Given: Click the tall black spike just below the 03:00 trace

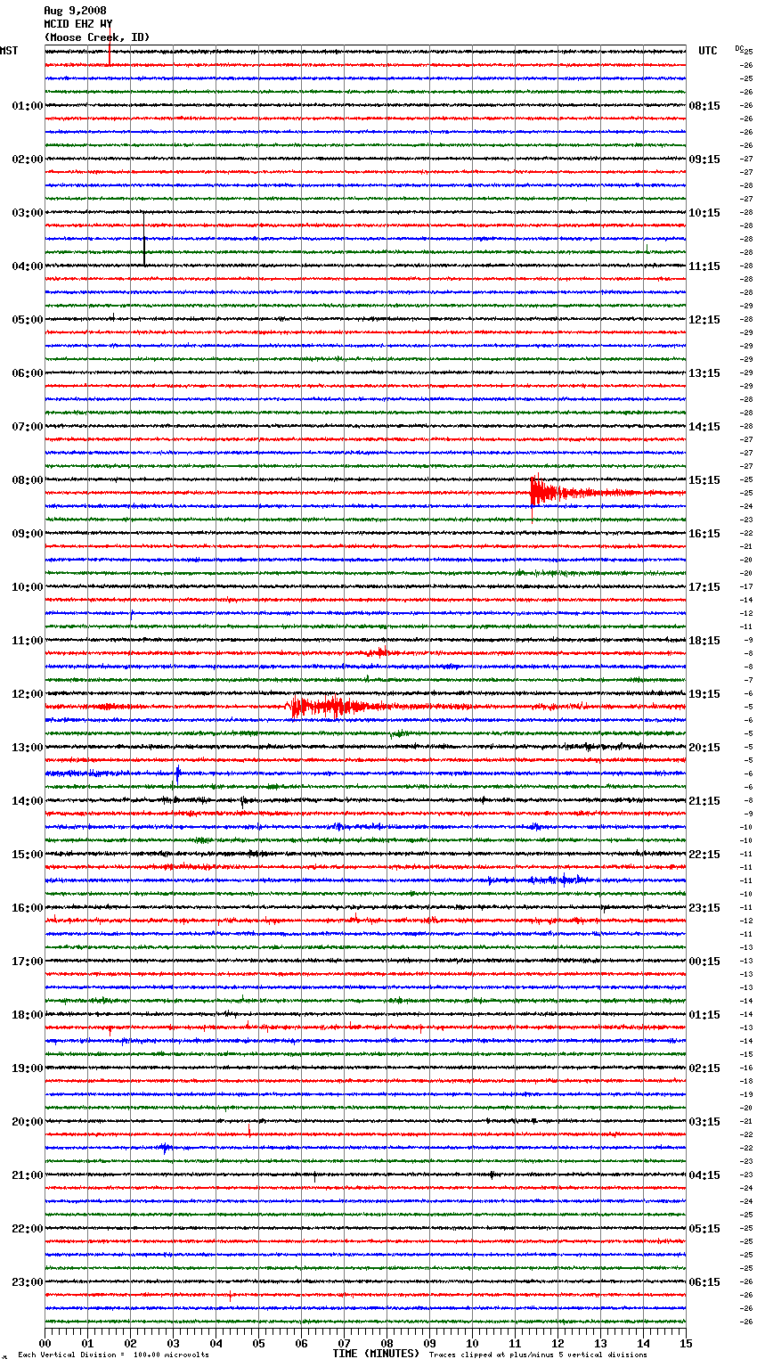Looking at the screenshot, I should [x=144, y=239].
